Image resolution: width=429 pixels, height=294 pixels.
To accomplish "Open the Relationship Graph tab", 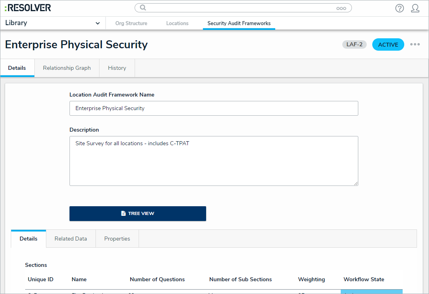I will pyautogui.click(x=67, y=68).
